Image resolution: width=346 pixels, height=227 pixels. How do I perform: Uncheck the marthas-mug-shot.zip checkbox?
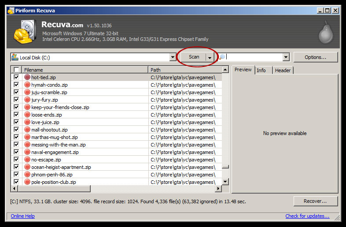pyautogui.click(x=16, y=137)
